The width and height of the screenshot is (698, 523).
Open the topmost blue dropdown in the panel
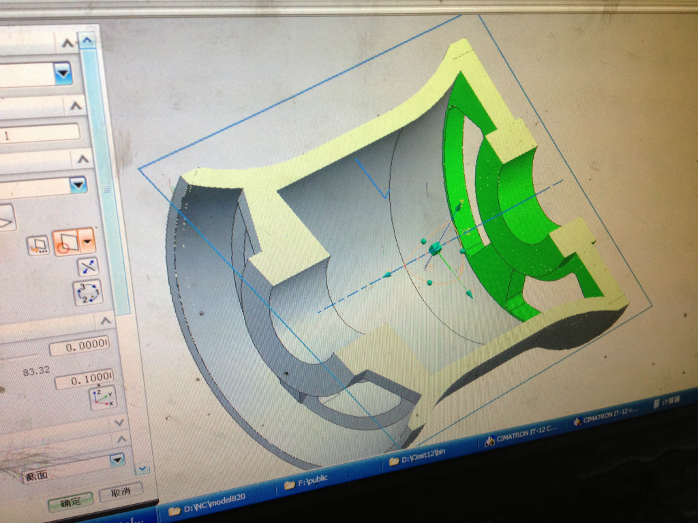coord(63,73)
